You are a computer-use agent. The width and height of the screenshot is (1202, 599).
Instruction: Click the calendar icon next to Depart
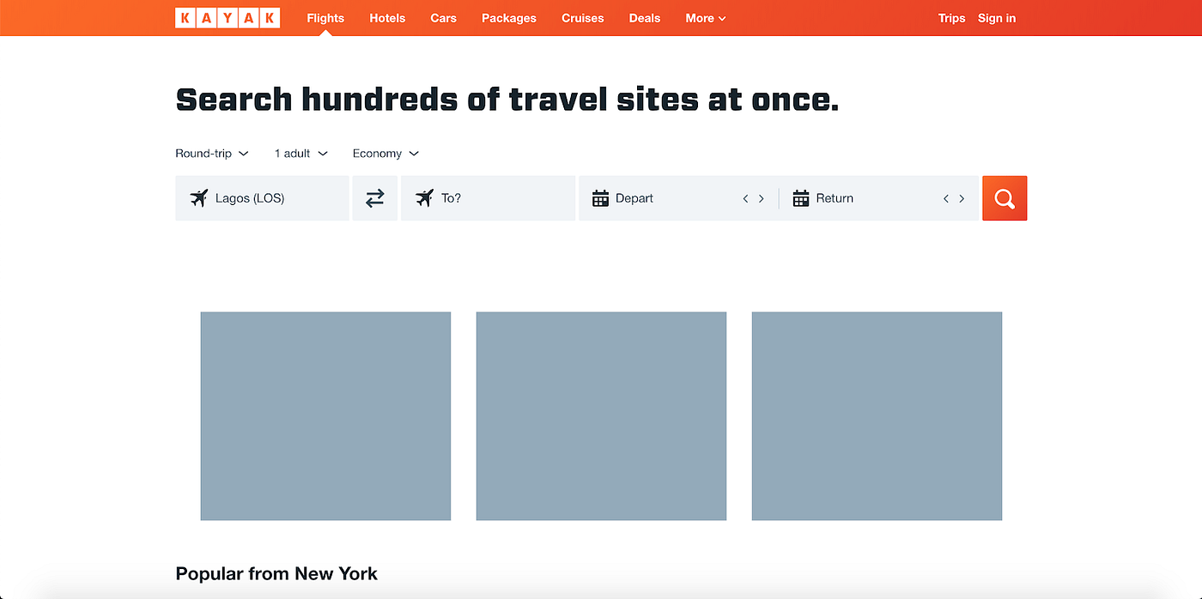(x=600, y=198)
